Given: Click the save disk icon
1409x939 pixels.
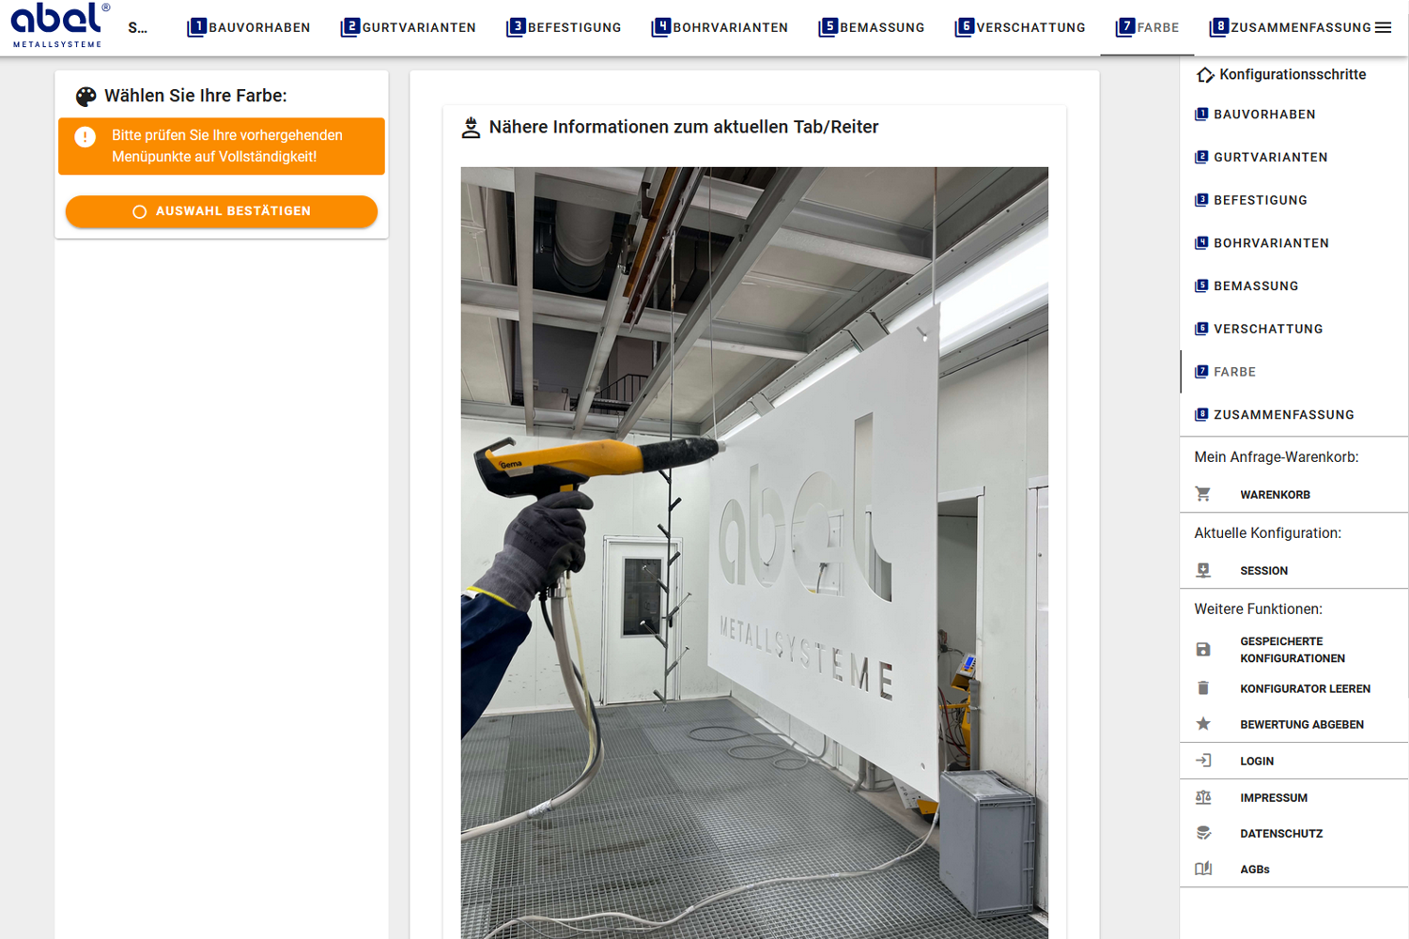Looking at the screenshot, I should coord(1203,650).
